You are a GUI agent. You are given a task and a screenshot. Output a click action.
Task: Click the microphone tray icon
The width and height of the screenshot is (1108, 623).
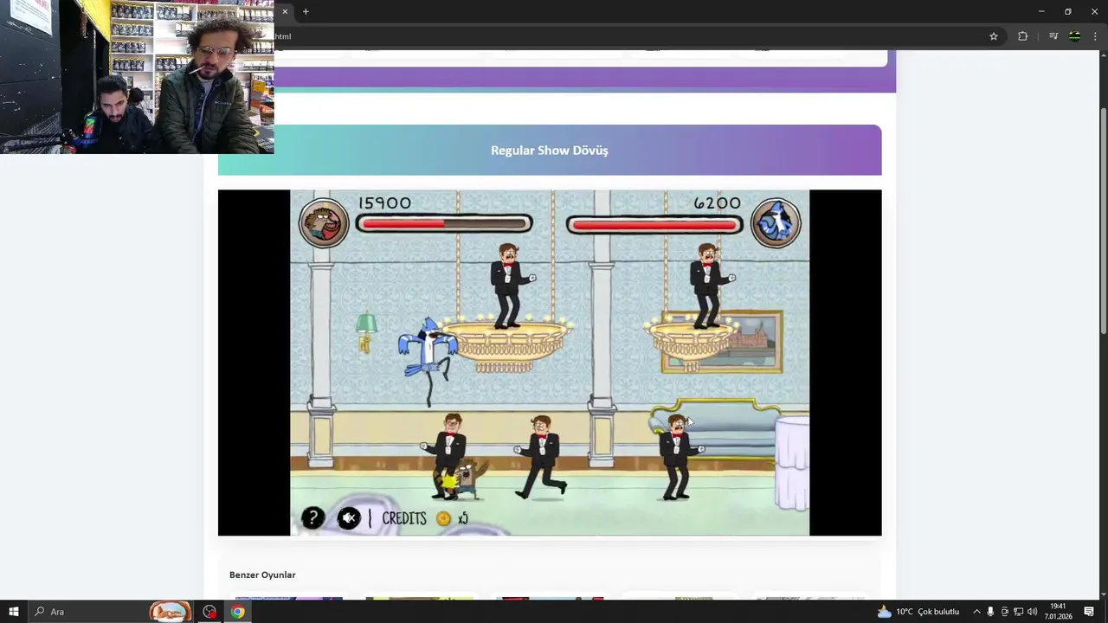tap(990, 612)
